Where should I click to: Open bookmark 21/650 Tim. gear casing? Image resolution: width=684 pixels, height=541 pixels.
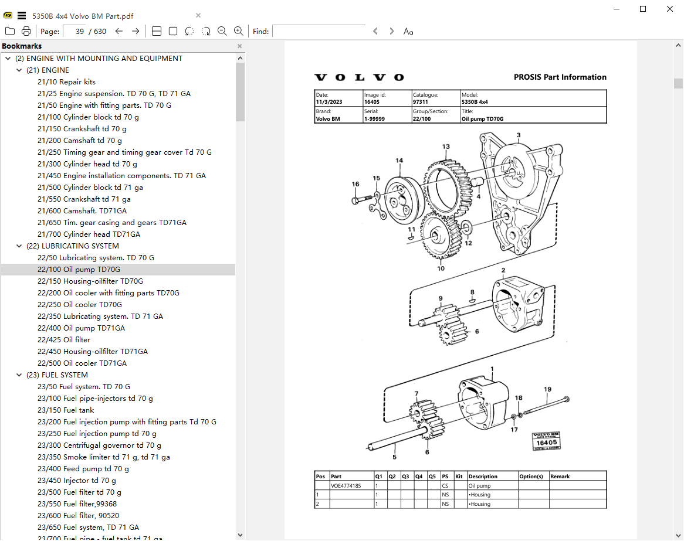coord(112,223)
